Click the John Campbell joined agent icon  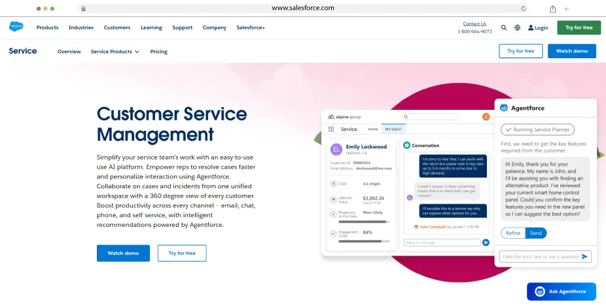coord(416,227)
